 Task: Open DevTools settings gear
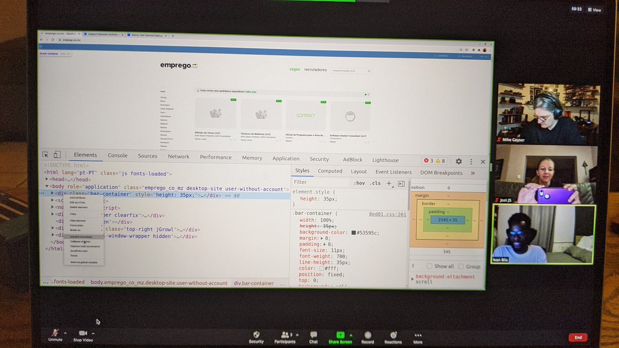459,161
